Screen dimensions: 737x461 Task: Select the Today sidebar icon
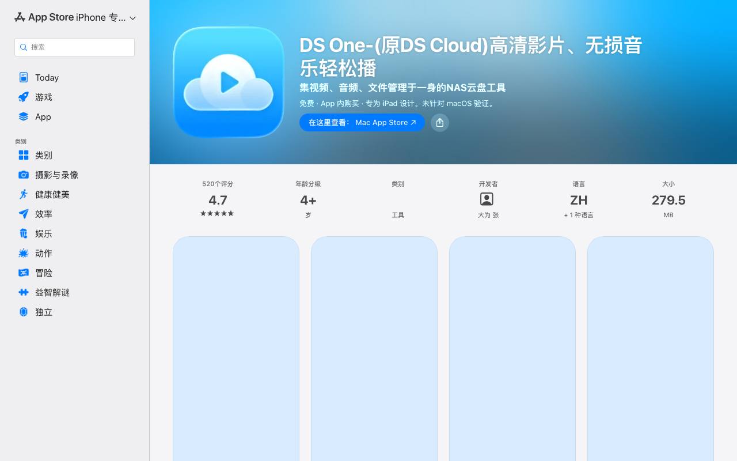tap(24, 77)
